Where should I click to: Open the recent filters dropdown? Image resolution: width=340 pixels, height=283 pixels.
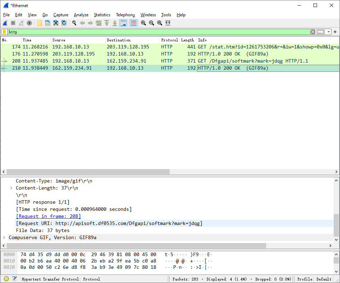[328, 32]
